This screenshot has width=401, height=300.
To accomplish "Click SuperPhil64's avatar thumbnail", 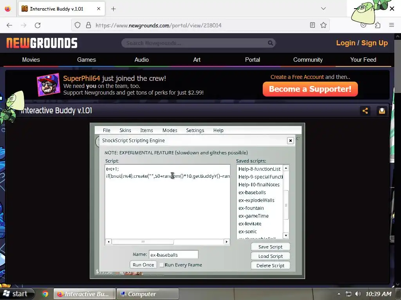I will click(x=49, y=85).
